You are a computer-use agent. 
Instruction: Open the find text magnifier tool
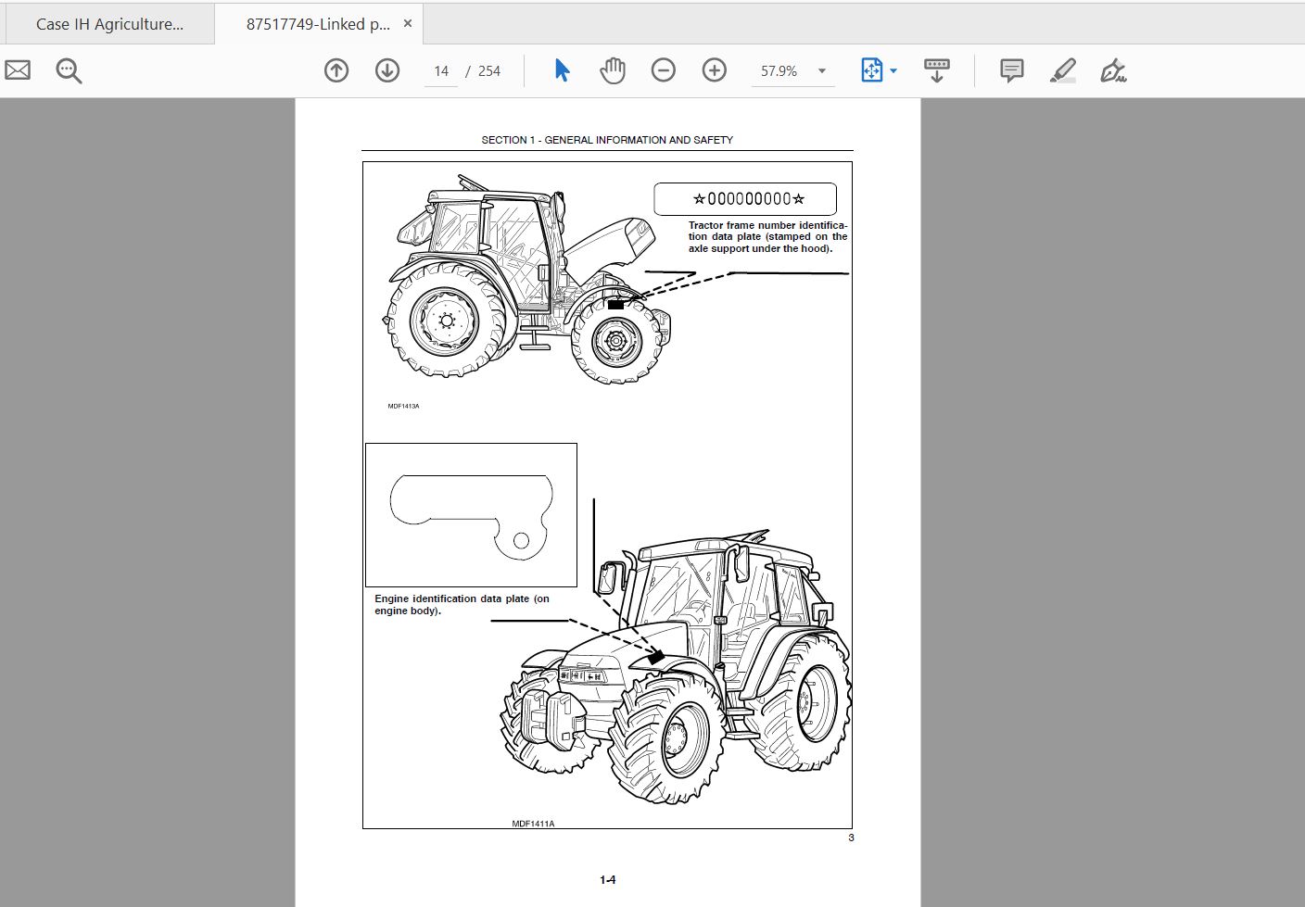(x=69, y=70)
